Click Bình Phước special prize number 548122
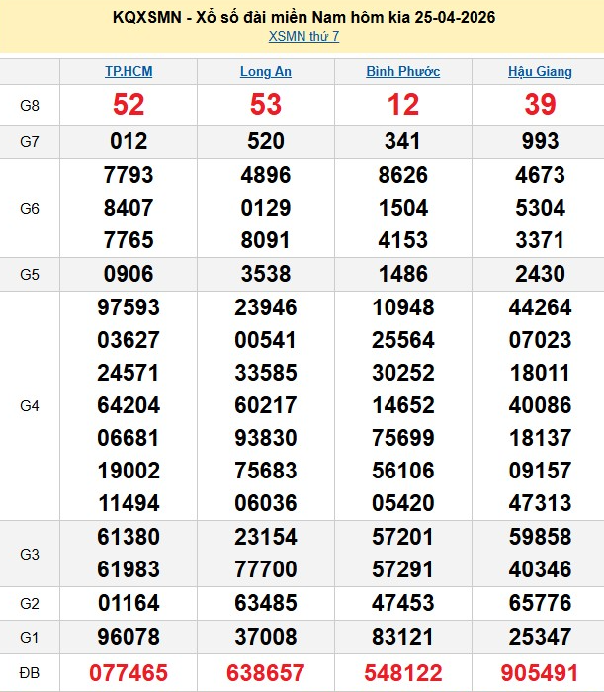 (402, 673)
